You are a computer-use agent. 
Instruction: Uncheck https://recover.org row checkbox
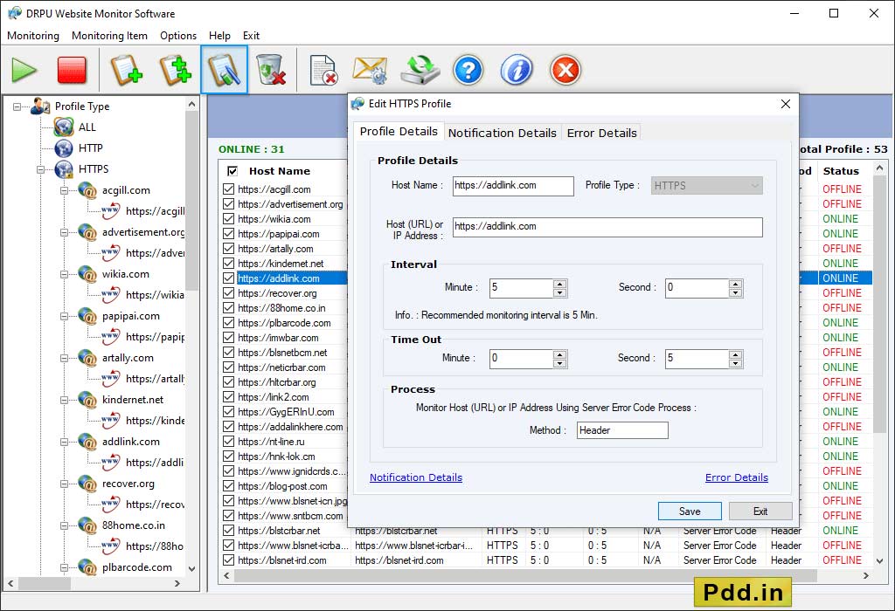click(x=229, y=292)
